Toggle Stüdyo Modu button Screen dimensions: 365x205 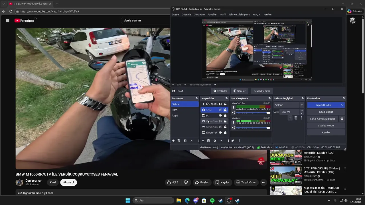click(326, 126)
